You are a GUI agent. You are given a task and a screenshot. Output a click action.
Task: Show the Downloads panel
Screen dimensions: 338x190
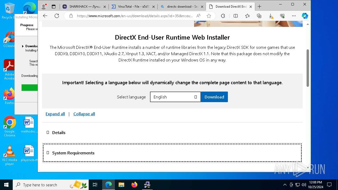271,16
